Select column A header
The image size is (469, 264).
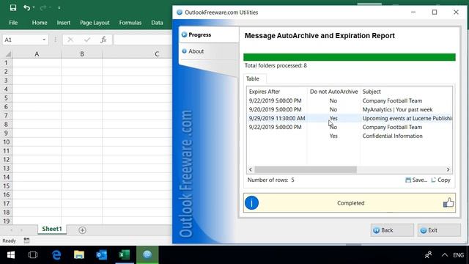37,54
